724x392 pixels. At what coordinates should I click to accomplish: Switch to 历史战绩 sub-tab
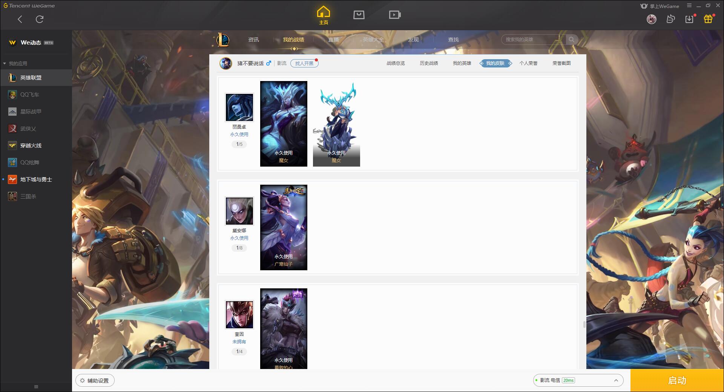(x=429, y=63)
